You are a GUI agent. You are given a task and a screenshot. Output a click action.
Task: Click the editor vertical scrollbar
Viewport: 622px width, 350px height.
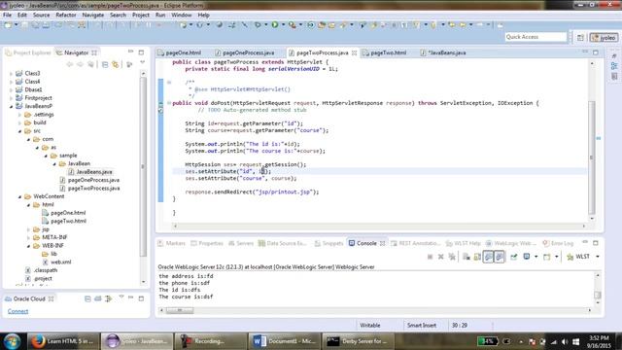click(x=592, y=157)
